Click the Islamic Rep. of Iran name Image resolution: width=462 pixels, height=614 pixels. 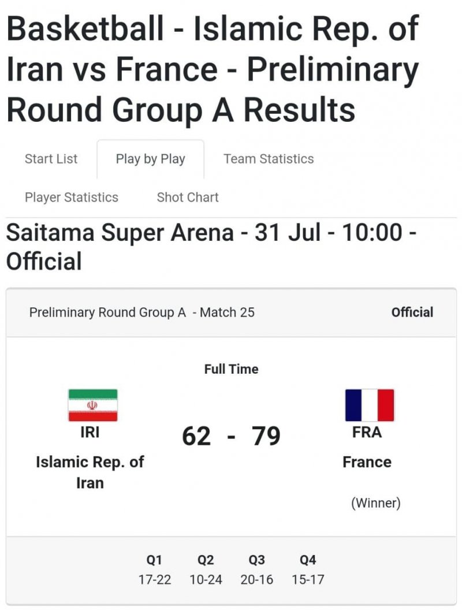[90, 472]
